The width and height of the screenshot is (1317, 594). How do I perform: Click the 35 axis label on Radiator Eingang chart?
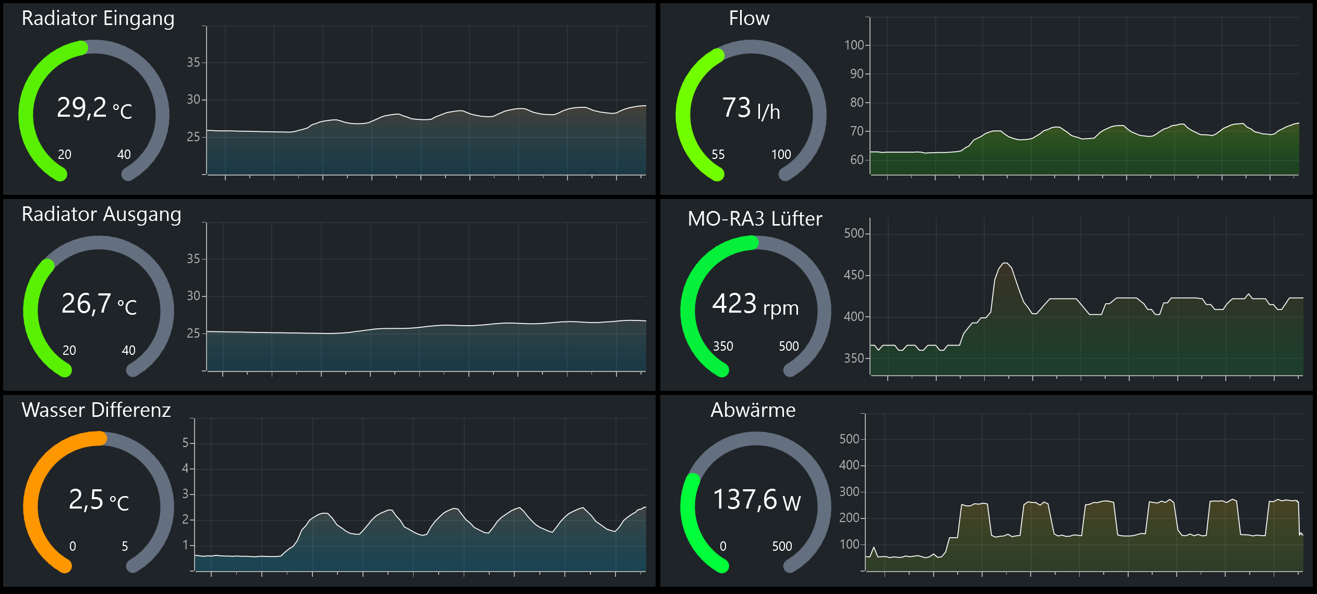point(193,63)
